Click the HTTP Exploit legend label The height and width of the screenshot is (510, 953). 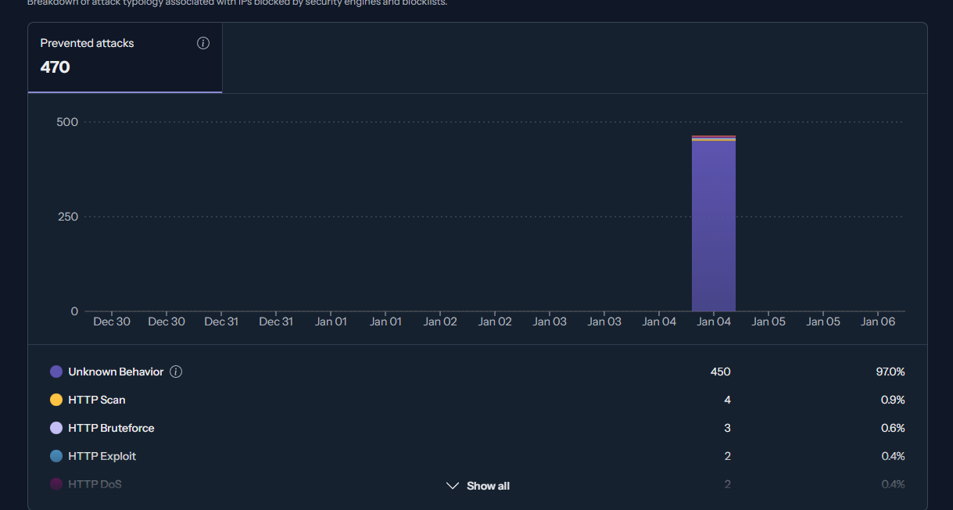pyautogui.click(x=102, y=456)
